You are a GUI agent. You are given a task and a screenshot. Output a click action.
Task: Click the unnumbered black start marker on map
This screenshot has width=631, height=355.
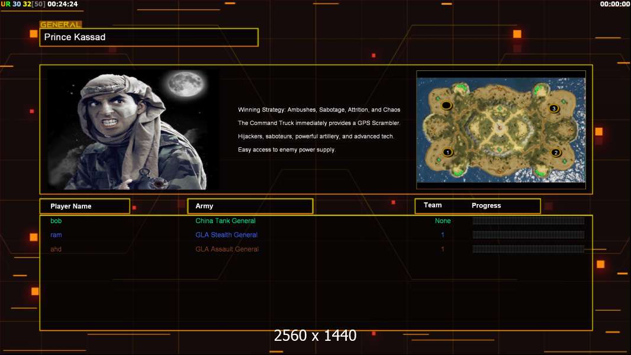click(447, 105)
